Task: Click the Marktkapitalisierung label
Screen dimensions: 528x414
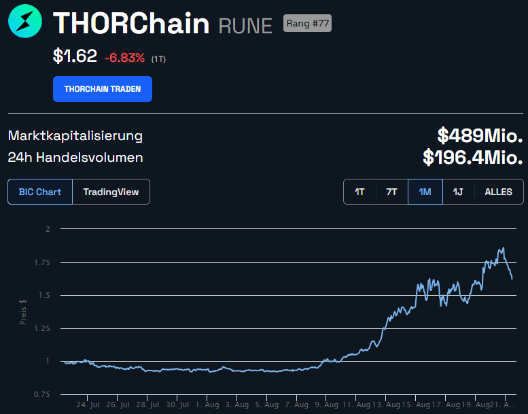Action: pos(75,136)
